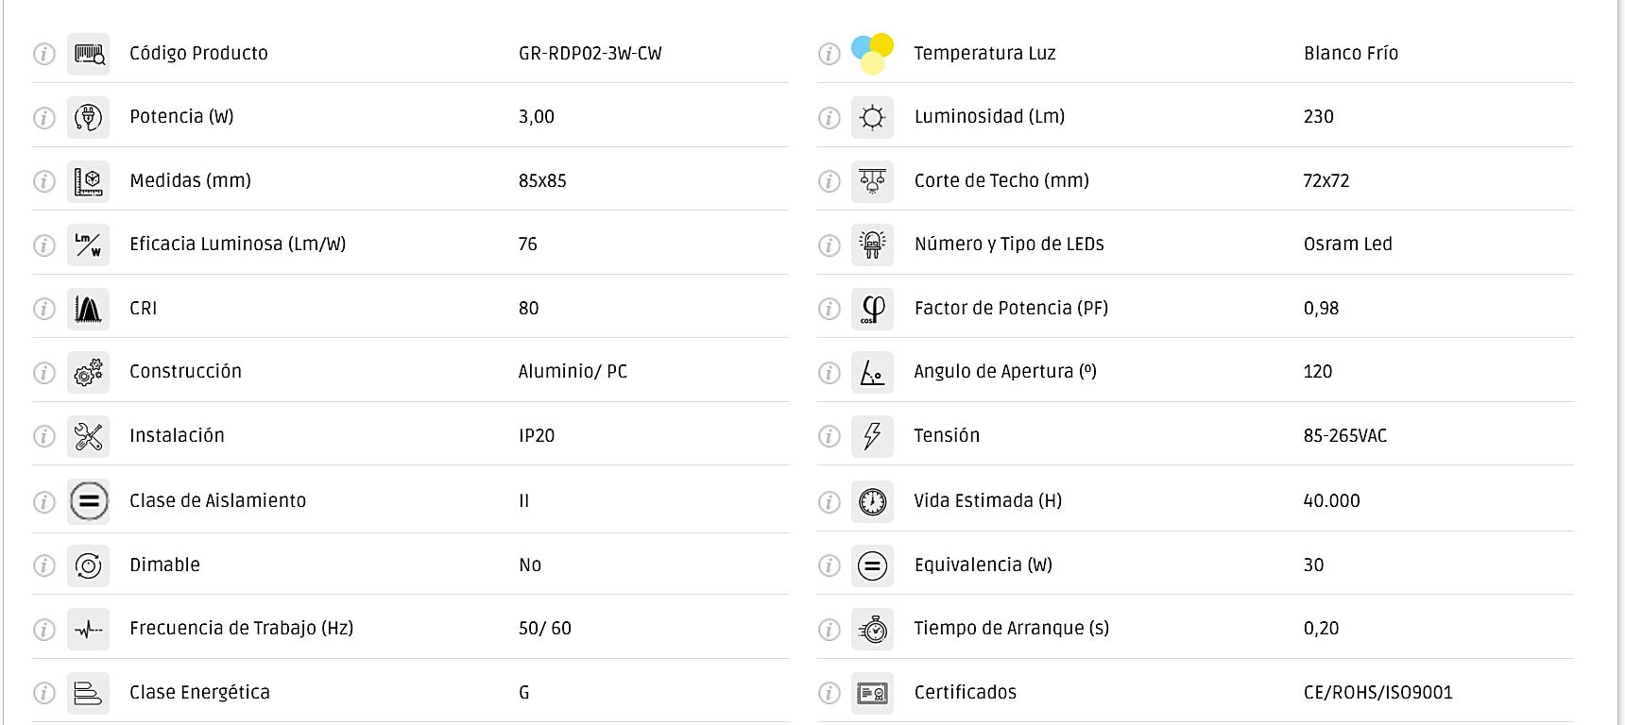Click the info icon for Luminosidad (Lm)
The image size is (1625, 725).
pyautogui.click(x=829, y=117)
